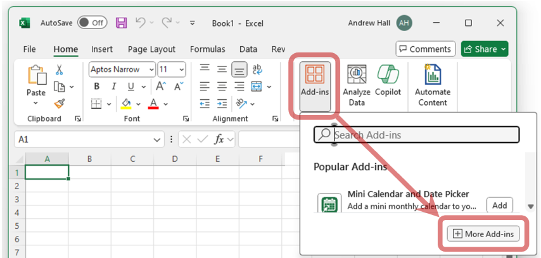Click the Redo arrow
Image resolution: width=541 pixels, height=258 pixels.
coord(167,23)
